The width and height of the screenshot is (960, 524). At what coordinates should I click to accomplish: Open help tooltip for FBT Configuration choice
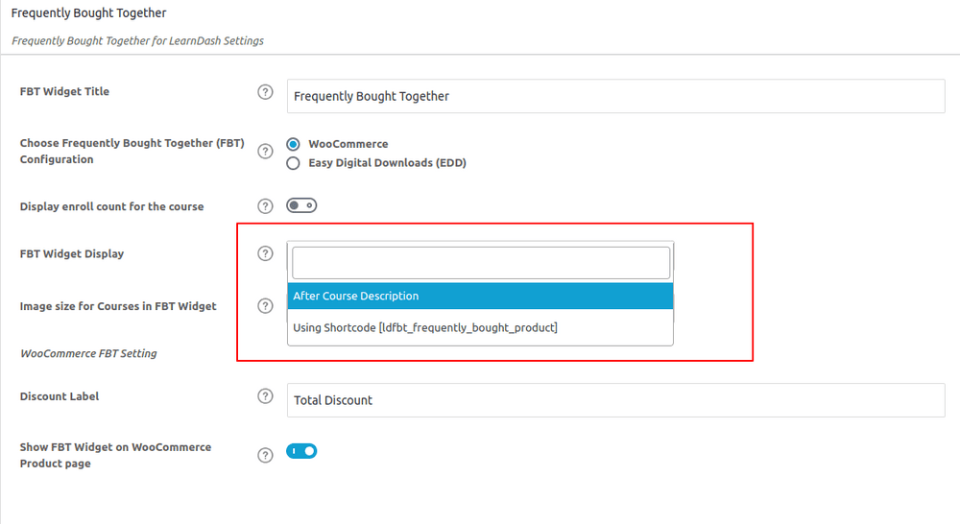[265, 152]
